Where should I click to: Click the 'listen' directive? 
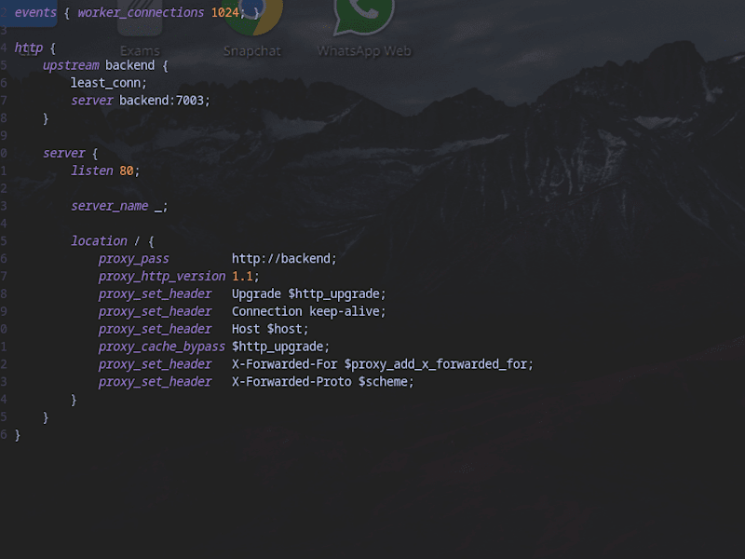pos(92,171)
